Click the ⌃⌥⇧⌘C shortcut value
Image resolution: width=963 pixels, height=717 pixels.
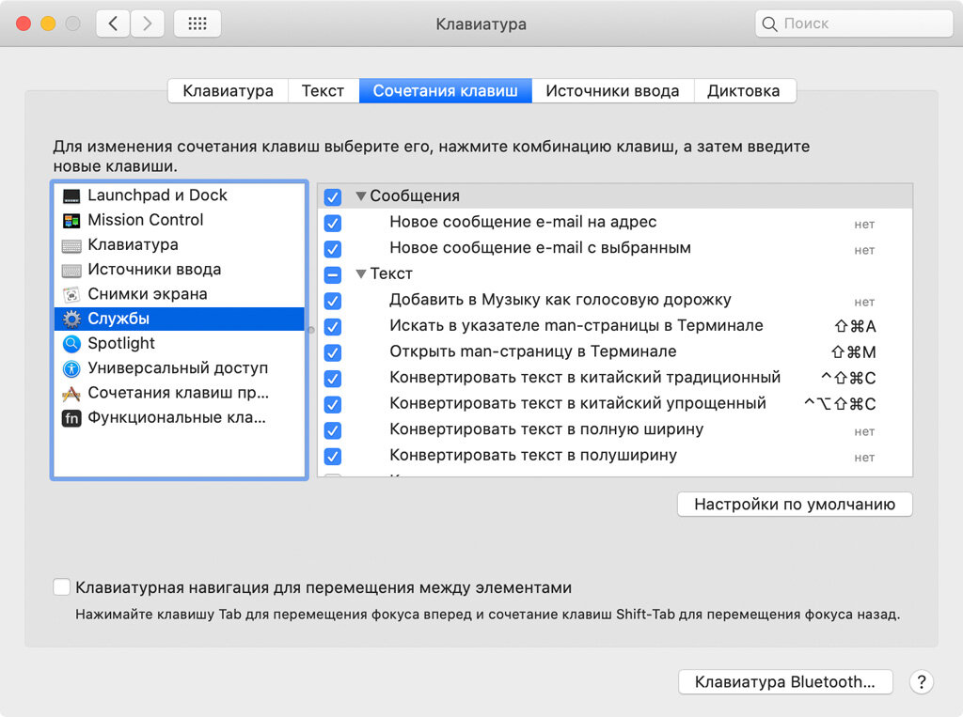click(x=840, y=404)
